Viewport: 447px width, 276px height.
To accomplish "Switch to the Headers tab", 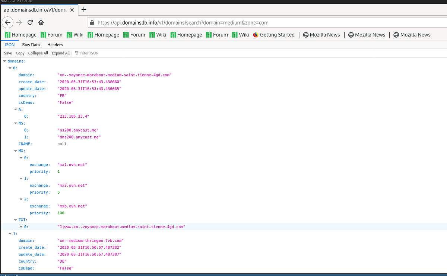I will (55, 44).
